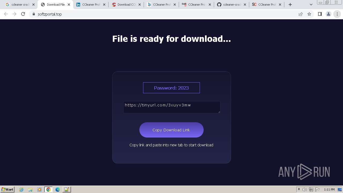343x193 pixels.
Task: Open the Chrome profile menu
Action: pyautogui.click(x=328, y=14)
